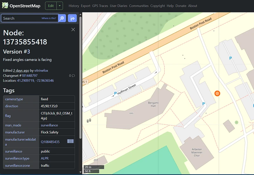
Task: Open the About page
Action: pyautogui.click(x=192, y=6)
